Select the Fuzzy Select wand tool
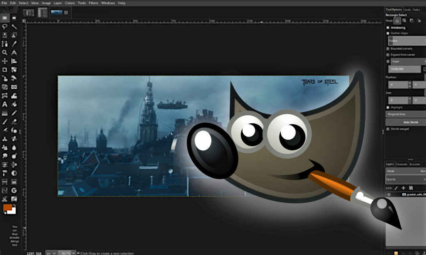Viewport: 426px width, 255px height. click(x=14, y=27)
